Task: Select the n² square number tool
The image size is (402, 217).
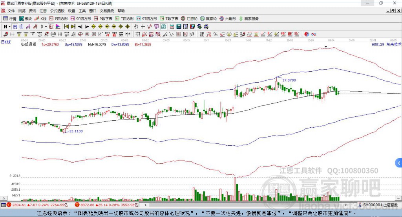Action: tap(67, 34)
